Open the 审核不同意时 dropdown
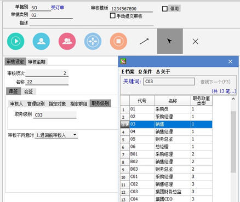This screenshot has height=202, width=240. point(56,135)
